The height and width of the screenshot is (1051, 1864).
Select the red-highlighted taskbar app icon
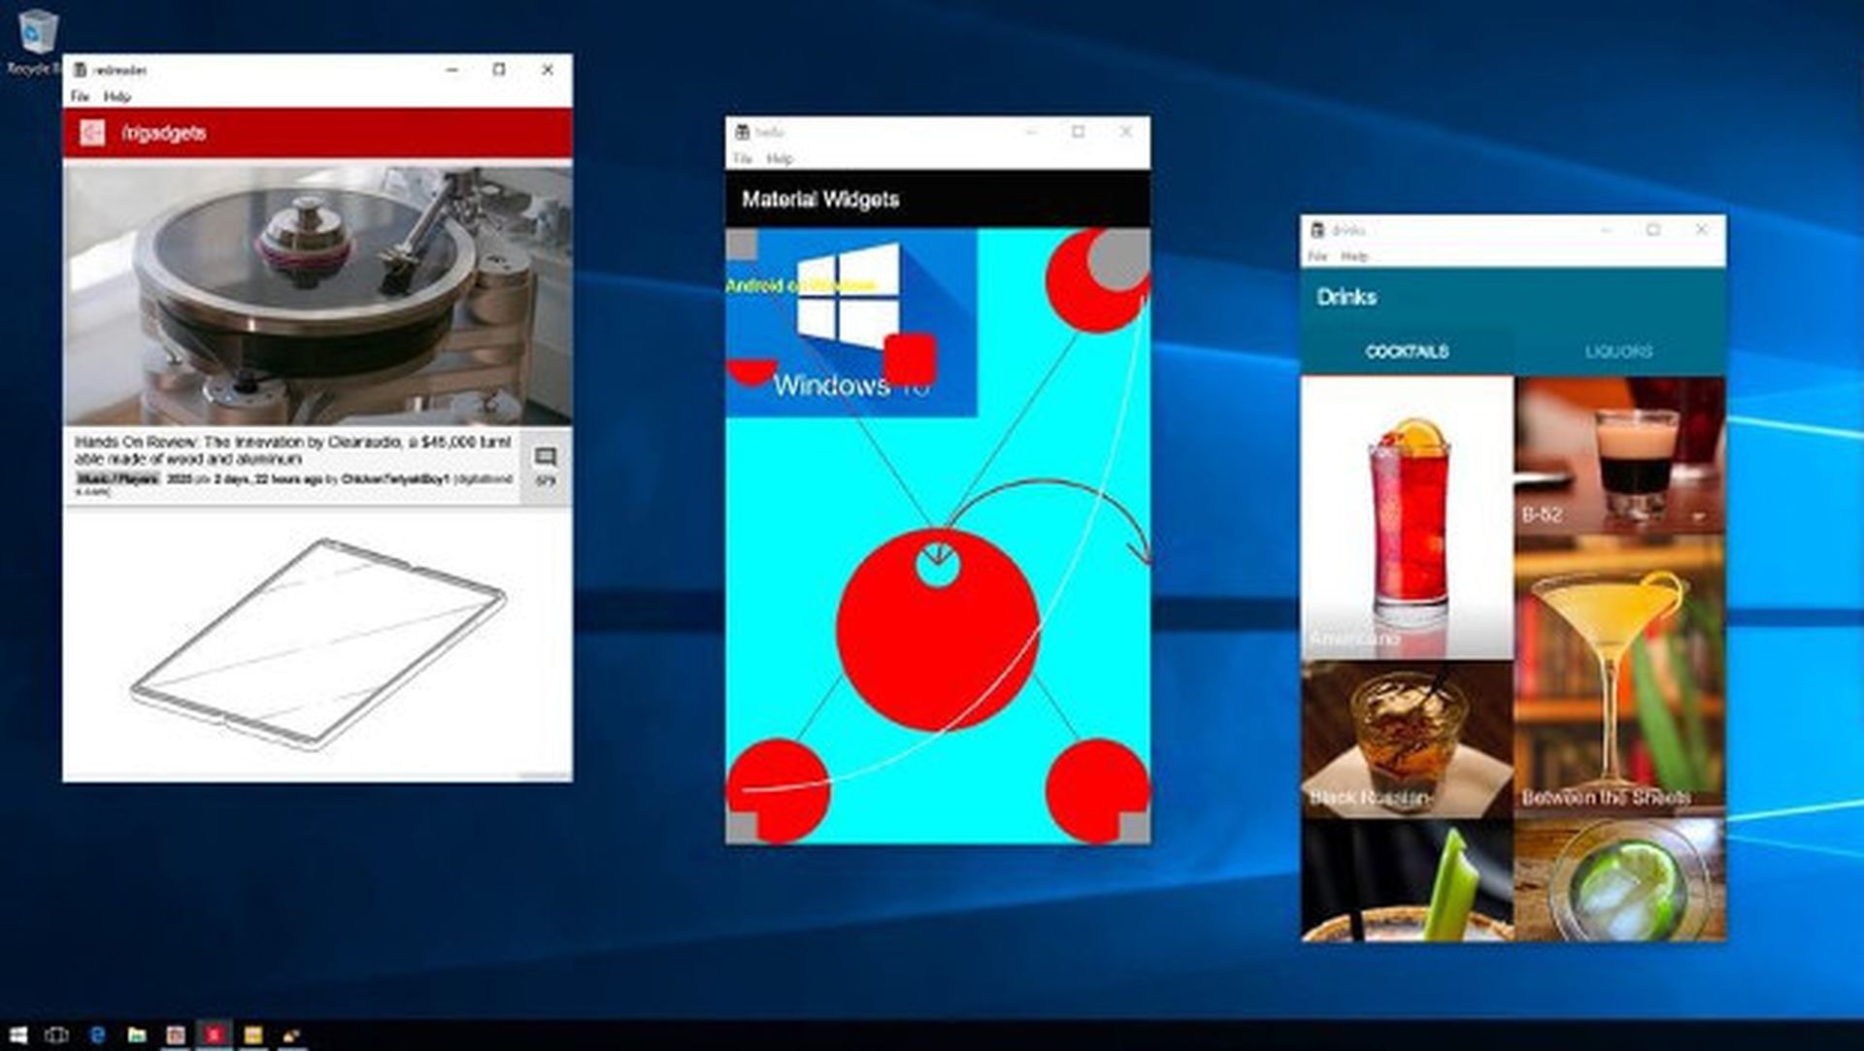[x=214, y=1035]
